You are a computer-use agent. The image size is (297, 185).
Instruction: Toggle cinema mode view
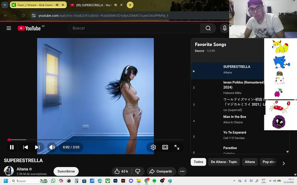point(165,147)
